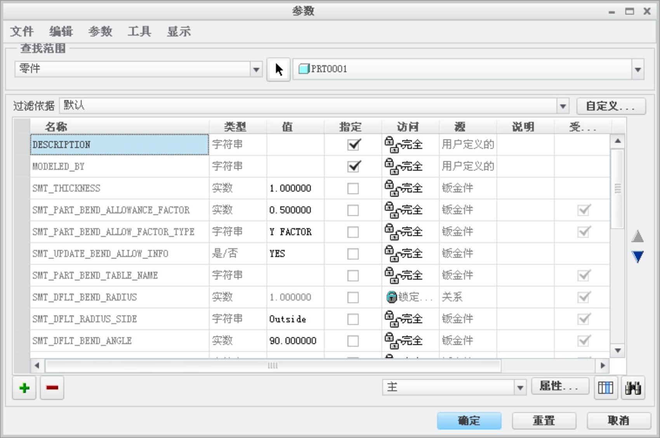Expand the 零件 look-in dropdown
This screenshot has width=660, height=438.
[256, 70]
